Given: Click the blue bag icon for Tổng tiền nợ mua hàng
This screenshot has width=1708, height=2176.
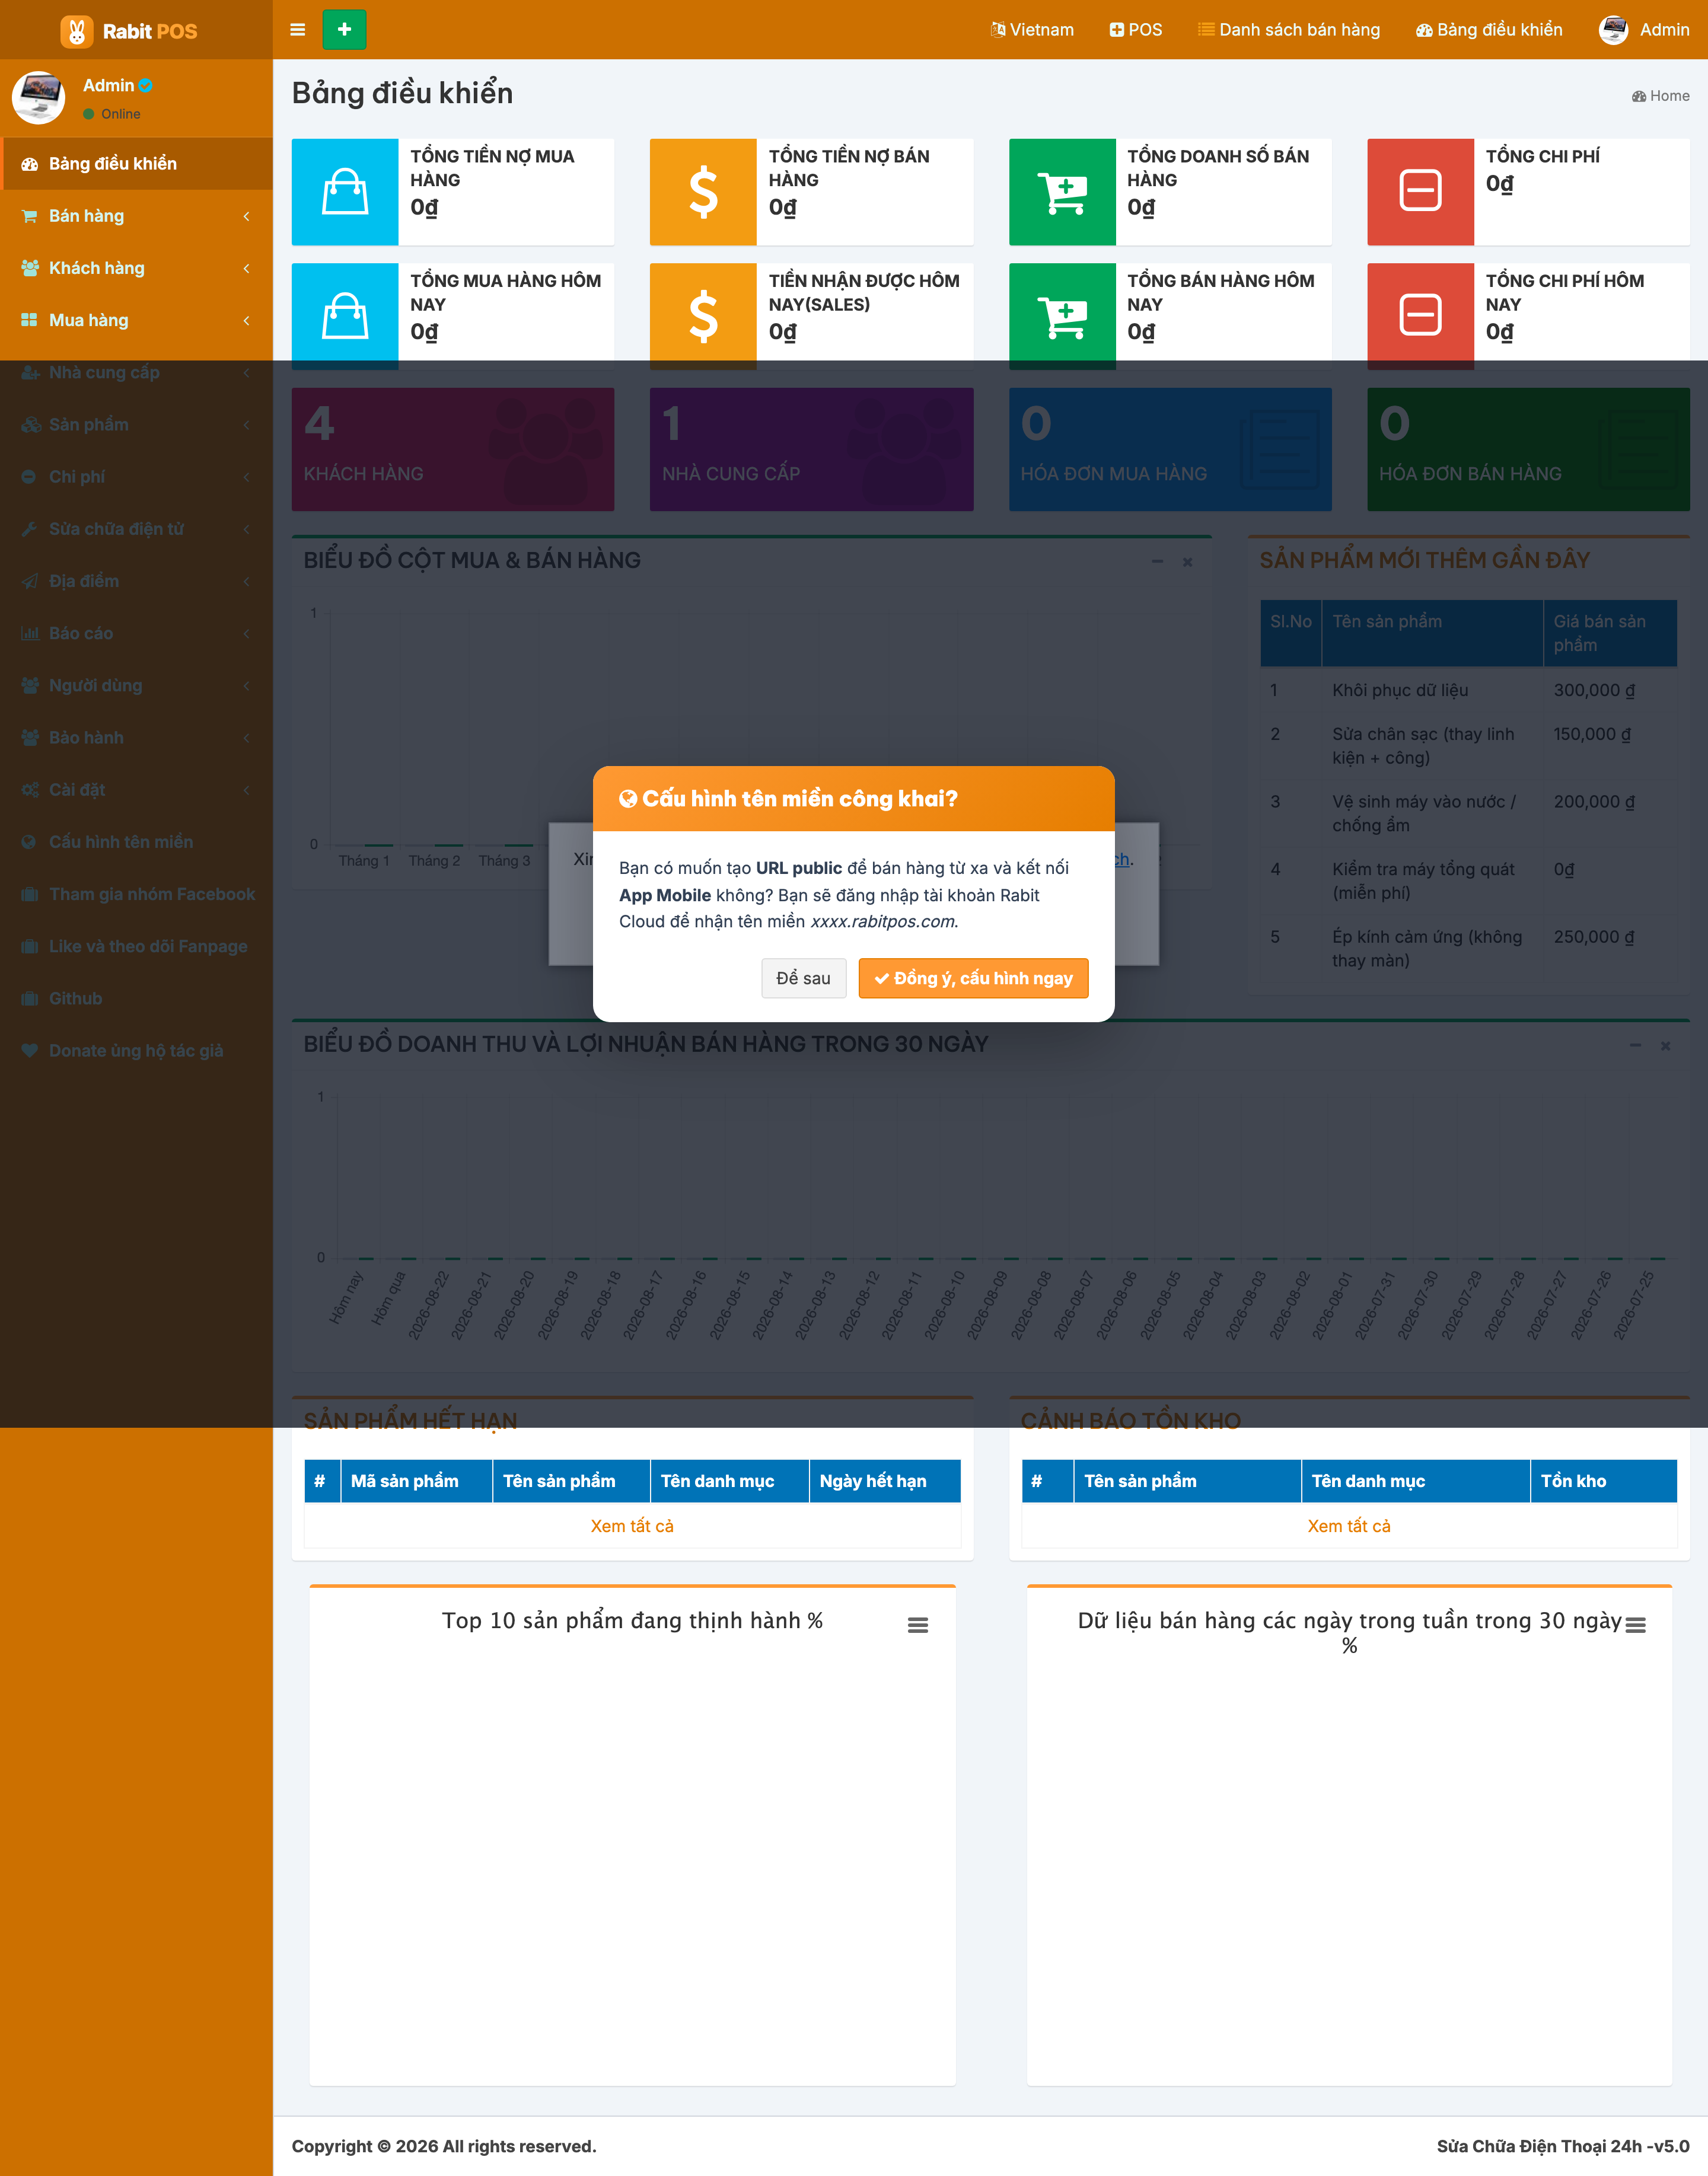Looking at the screenshot, I should click(345, 192).
